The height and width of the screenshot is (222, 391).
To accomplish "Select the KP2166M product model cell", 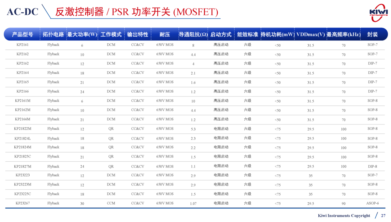I will (x=22, y=119).
